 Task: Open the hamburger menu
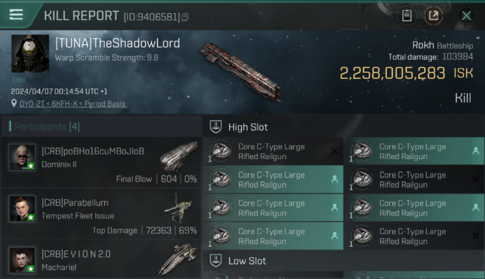[16, 14]
